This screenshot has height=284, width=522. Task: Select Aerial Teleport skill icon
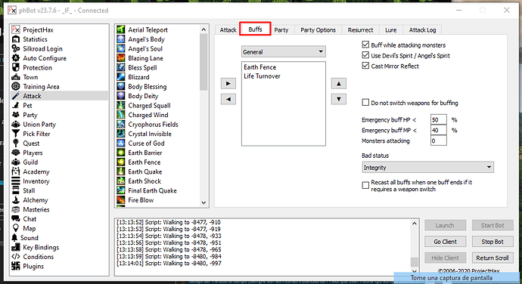[121, 29]
